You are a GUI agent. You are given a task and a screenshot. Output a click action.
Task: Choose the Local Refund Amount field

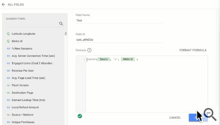(25, 107)
